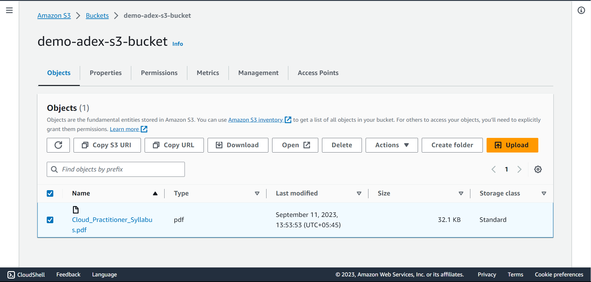Image resolution: width=591 pixels, height=282 pixels.
Task: Go to Buckets breadcrumb link
Action: (x=97, y=16)
